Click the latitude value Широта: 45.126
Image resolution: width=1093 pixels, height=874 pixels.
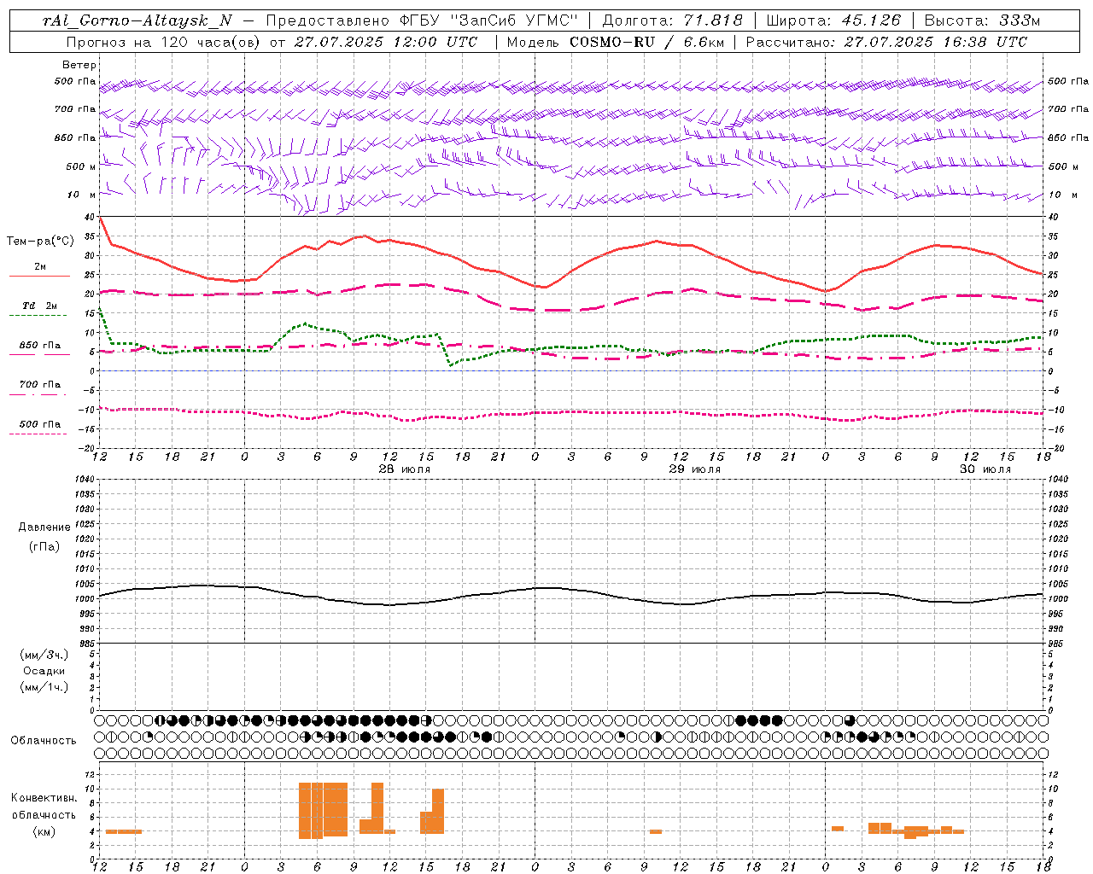click(833, 21)
